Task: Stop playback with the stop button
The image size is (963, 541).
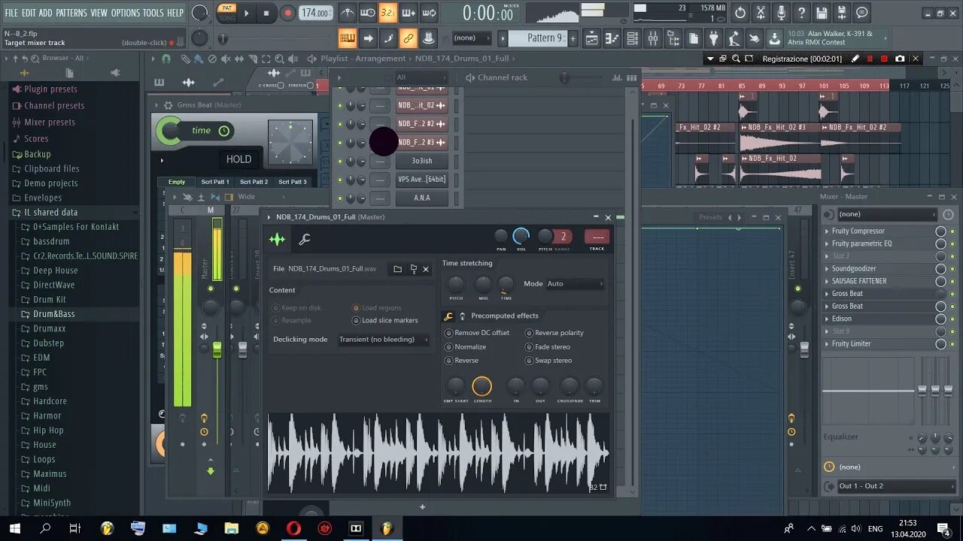Action: [x=266, y=13]
